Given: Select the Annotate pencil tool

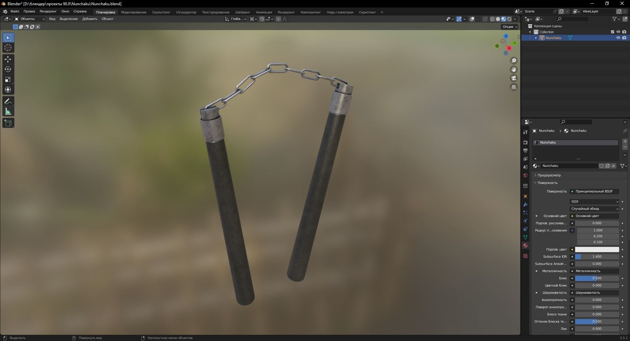Looking at the screenshot, I should [x=8, y=102].
